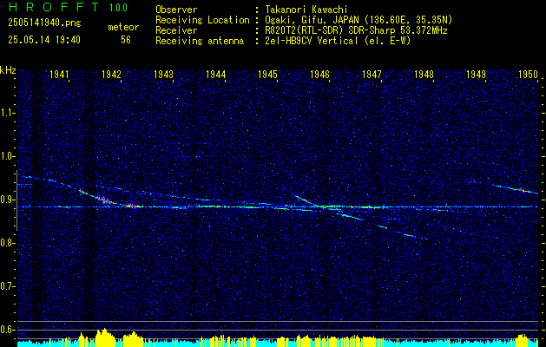Click the 1.0 kHz axis label
Screen dimensions: 546x347
[x=7, y=156]
